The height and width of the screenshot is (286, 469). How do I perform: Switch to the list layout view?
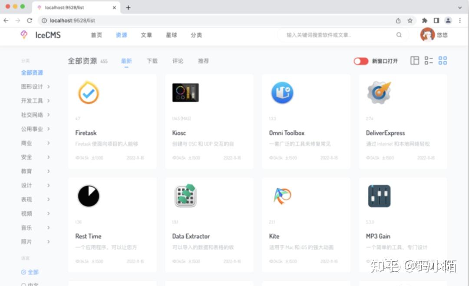[x=429, y=61]
